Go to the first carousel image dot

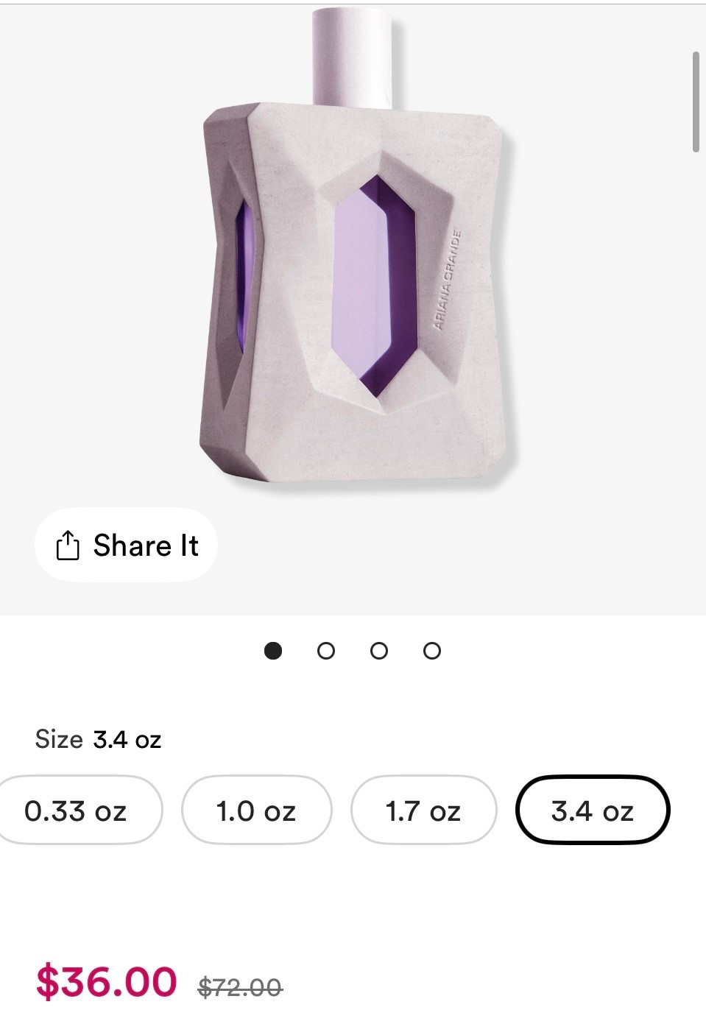273,651
